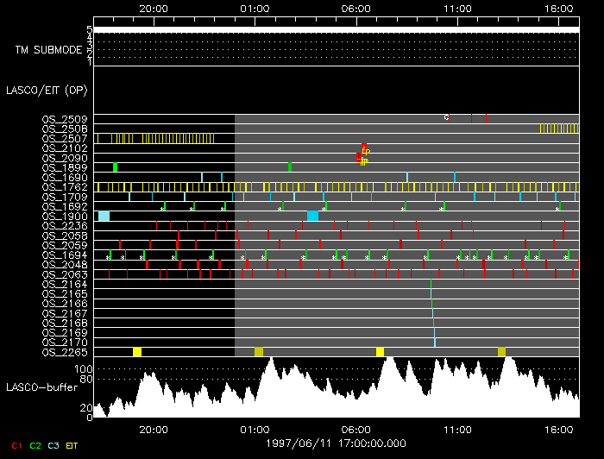Click the bright yellow block in OS_2265 row below 06:00
The width and height of the screenshot is (604, 459).
381,352
